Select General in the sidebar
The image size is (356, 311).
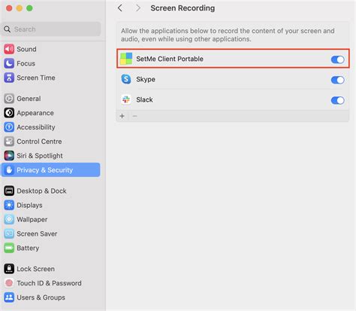(x=51, y=99)
